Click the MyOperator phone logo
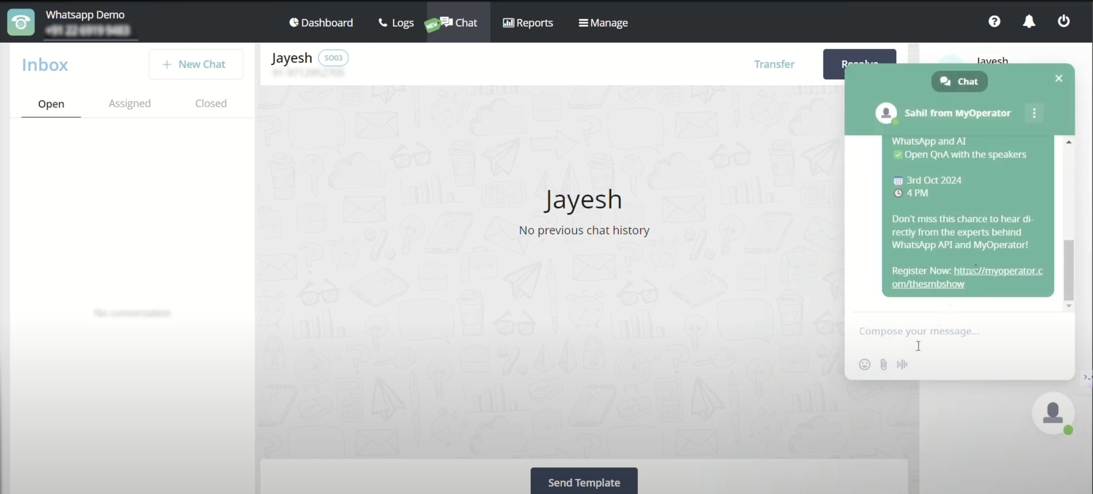The width and height of the screenshot is (1093, 494). (x=21, y=22)
